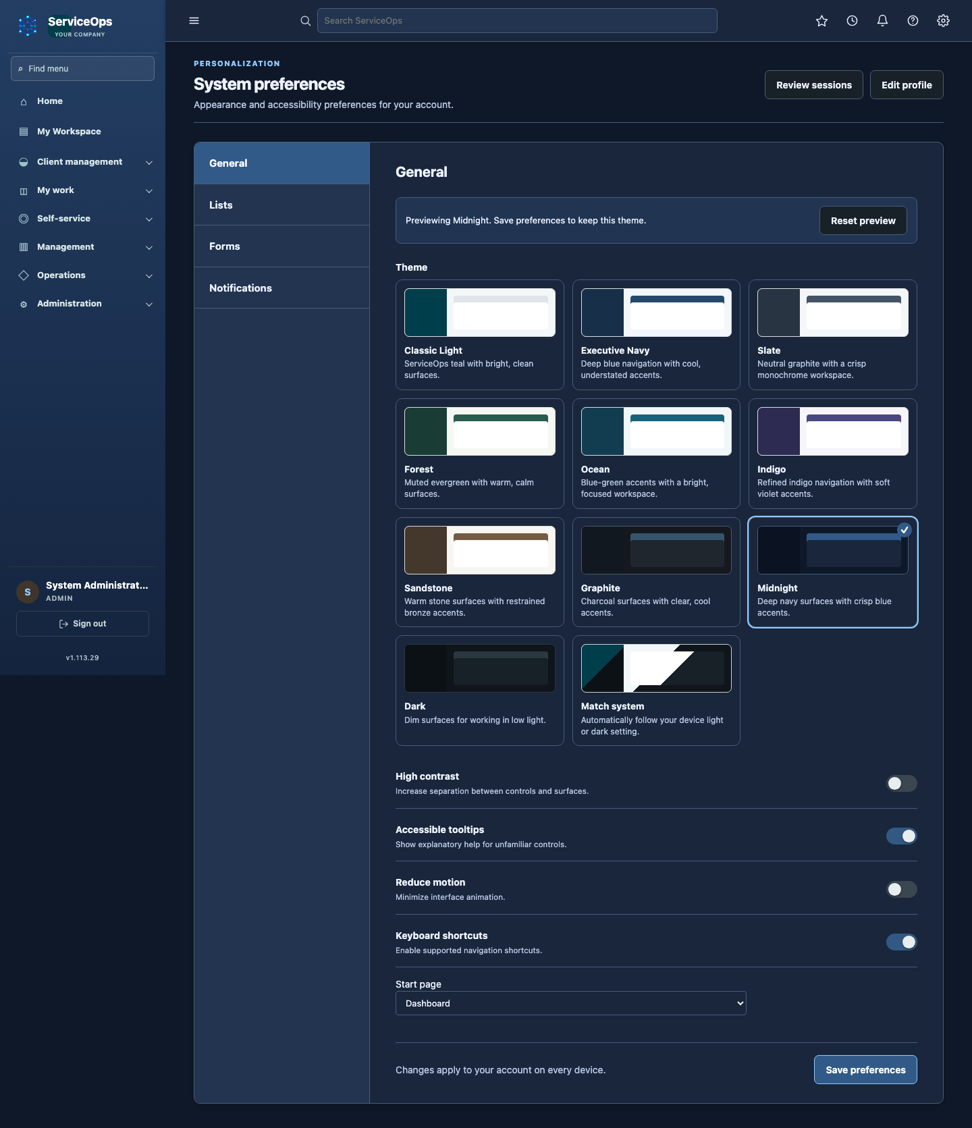Viewport: 972px width, 1128px height.
Task: Expand the My work chevron
Action: pyautogui.click(x=149, y=191)
